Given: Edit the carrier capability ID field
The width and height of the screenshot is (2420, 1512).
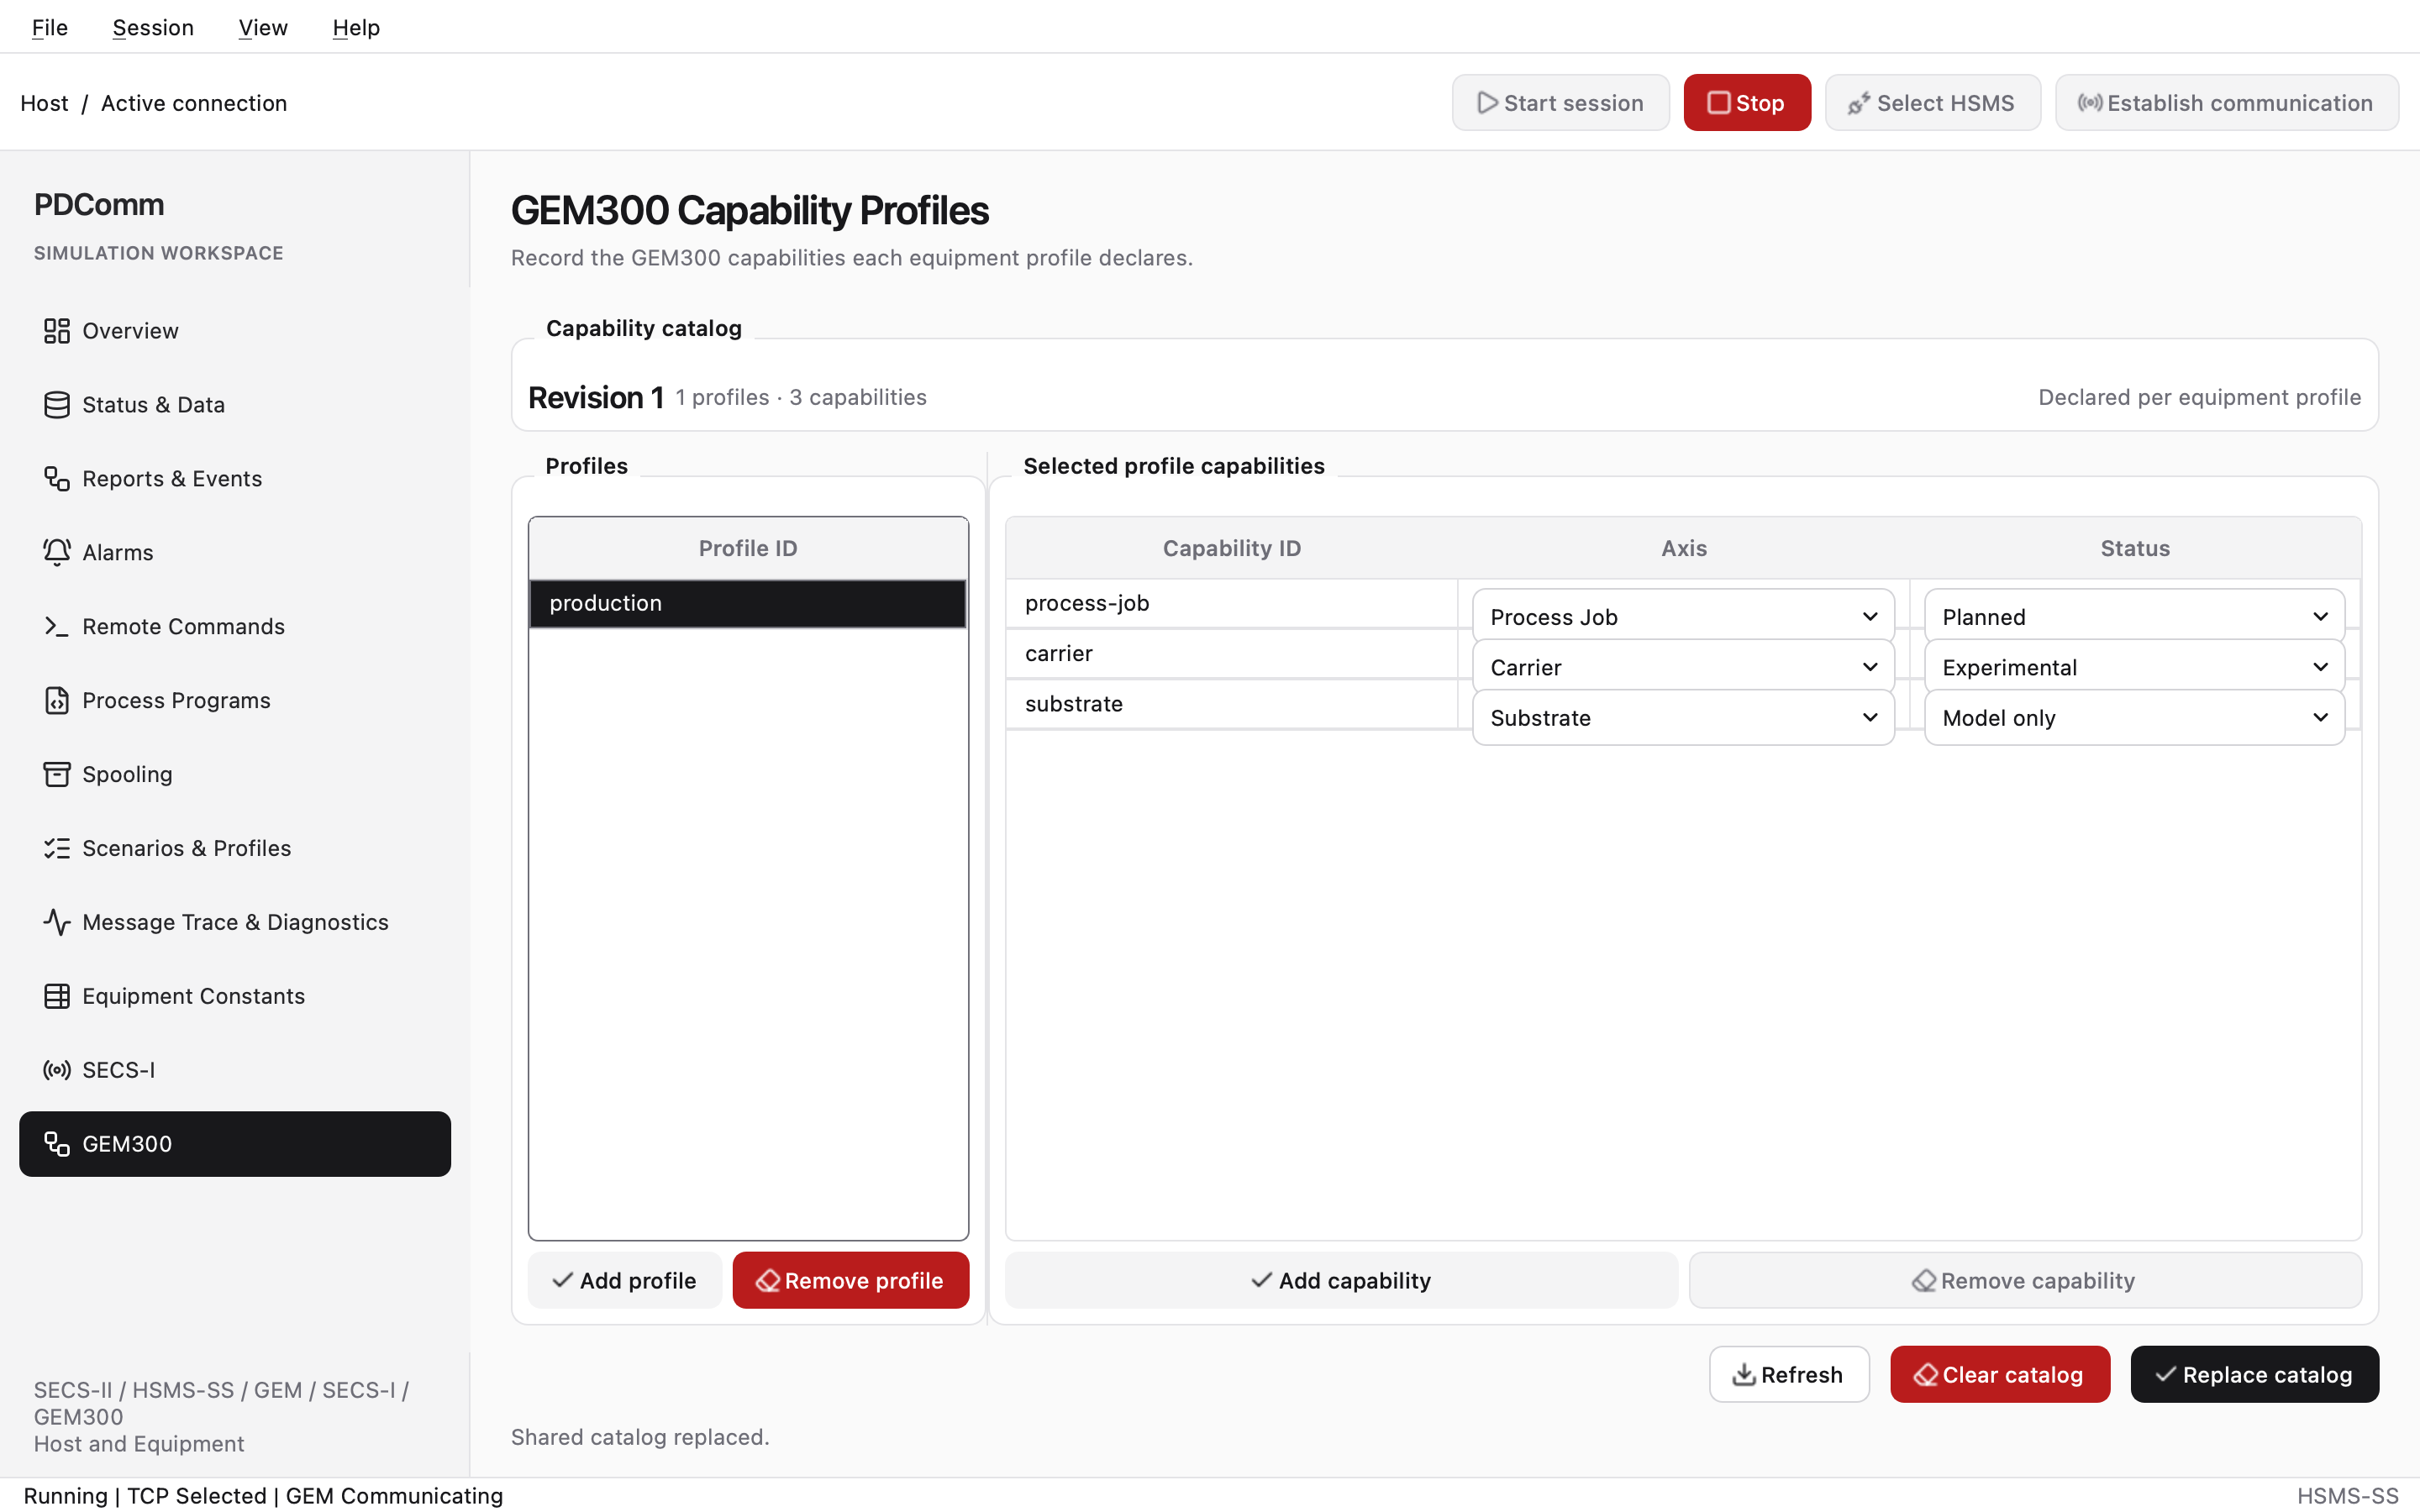Looking at the screenshot, I should pos(1231,654).
